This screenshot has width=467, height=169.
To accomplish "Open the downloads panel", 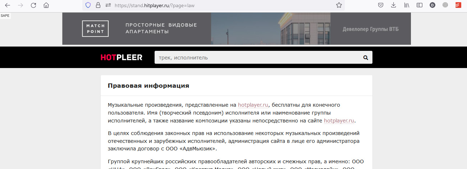I will 394,5.
